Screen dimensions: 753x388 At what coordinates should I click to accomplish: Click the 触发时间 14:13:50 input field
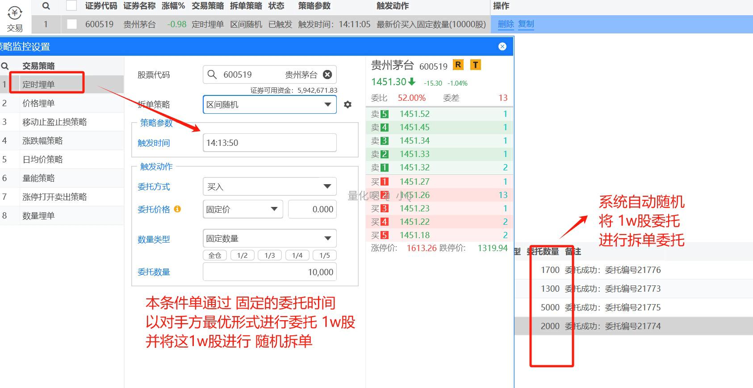pyautogui.click(x=269, y=143)
